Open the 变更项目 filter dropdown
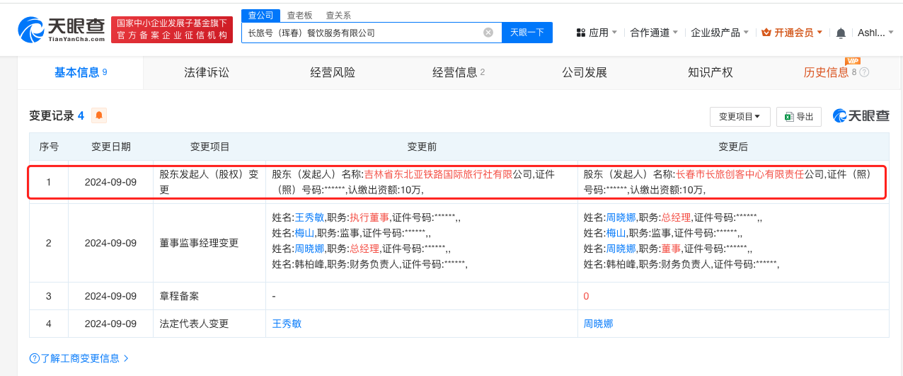The height and width of the screenshot is (376, 903). [x=740, y=117]
